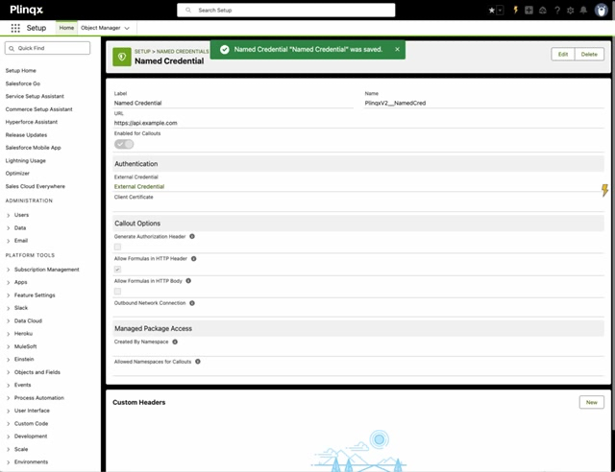The image size is (615, 472).
Task: Click the yellow lightning bolt on right edge
Action: point(604,190)
